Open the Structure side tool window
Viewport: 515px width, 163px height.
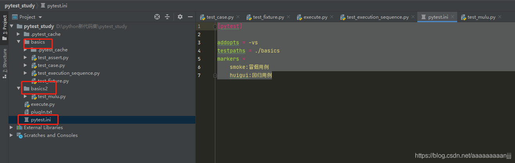[x=4, y=63]
